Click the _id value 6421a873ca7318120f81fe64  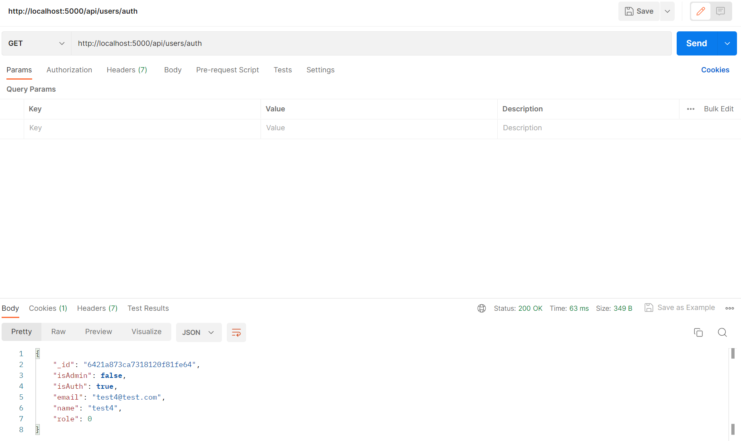(140, 365)
